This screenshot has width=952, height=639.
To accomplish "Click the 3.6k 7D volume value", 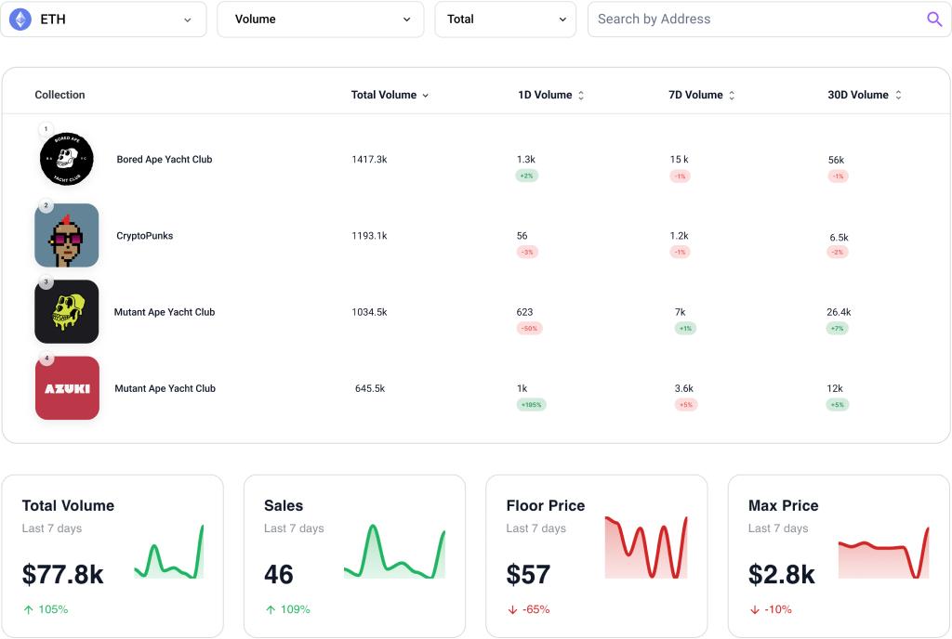I will (x=683, y=388).
